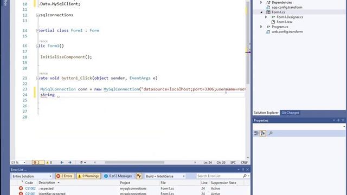Open the CS1002 error code link
Viewport: 347px width, 195px height.
pyautogui.click(x=30, y=188)
